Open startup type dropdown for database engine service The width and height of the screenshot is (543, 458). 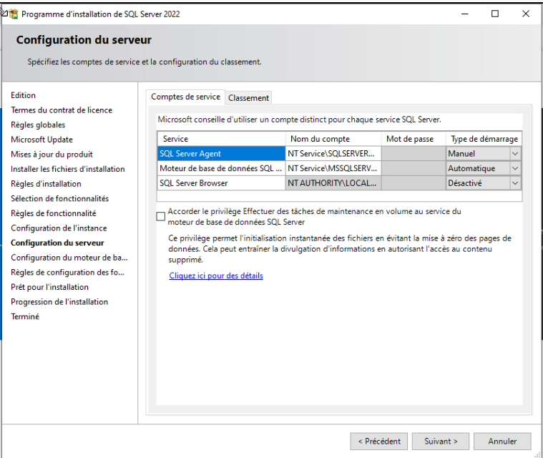(x=515, y=168)
